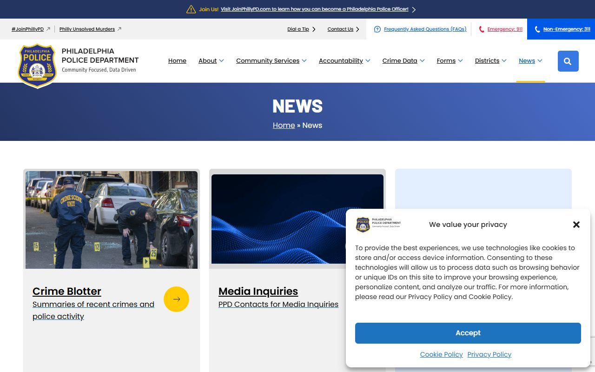Close the privacy popup with the X

(576, 225)
